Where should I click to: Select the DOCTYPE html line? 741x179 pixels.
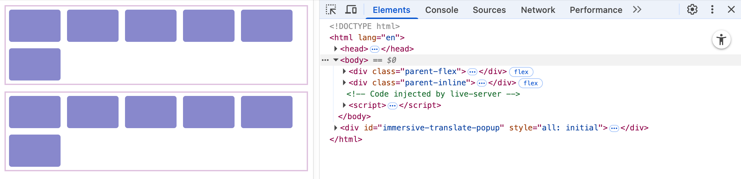tap(364, 26)
